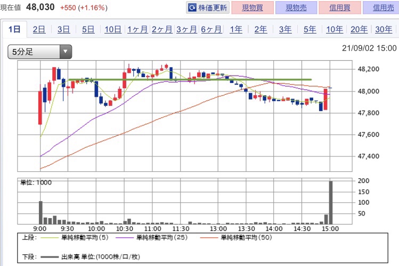Image resolution: width=399 pixels, height=266 pixels.
Task: Show the 1ヶ月 chart
Action: 137,29
